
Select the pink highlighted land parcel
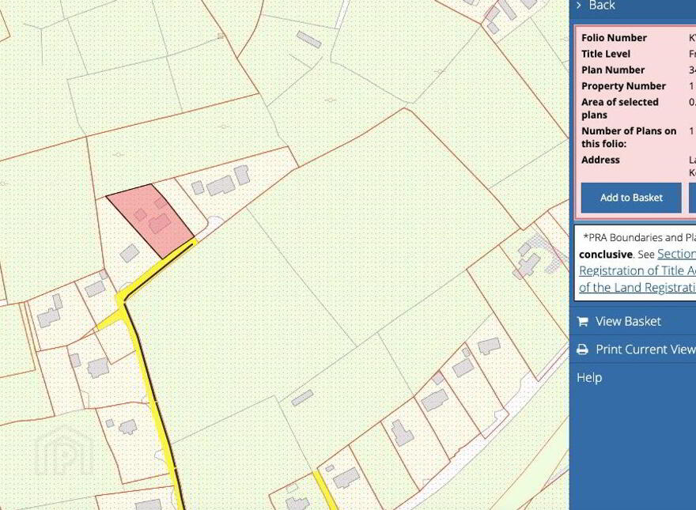[149, 221]
